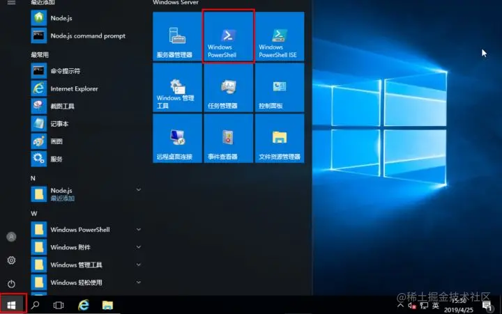Open the taskbar search magnifier
Screen dimensions: 502x314
36,305
